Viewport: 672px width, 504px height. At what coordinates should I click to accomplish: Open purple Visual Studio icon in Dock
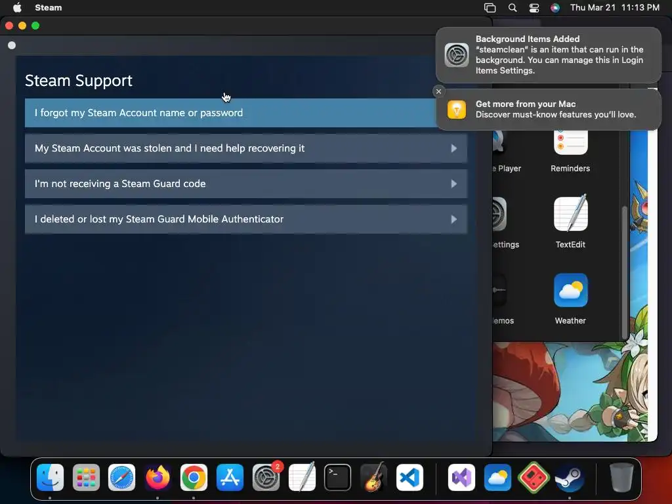(461, 478)
